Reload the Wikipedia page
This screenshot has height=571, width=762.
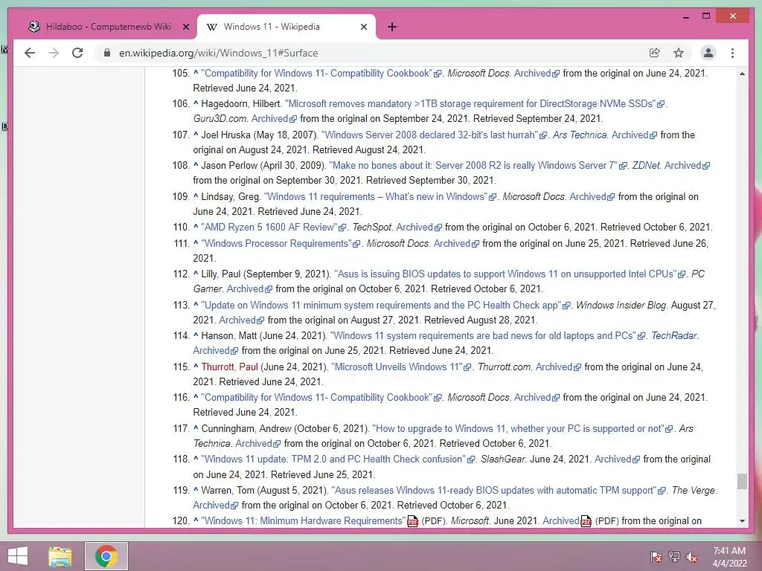click(x=77, y=53)
